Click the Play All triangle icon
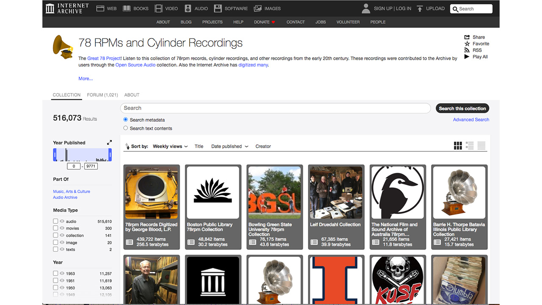Screen dimensions: 542x305 [x=467, y=57]
